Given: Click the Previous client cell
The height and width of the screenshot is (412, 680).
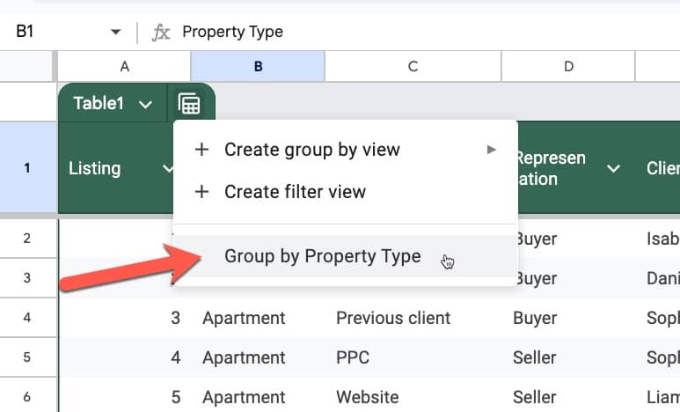Looking at the screenshot, I should pos(413,318).
